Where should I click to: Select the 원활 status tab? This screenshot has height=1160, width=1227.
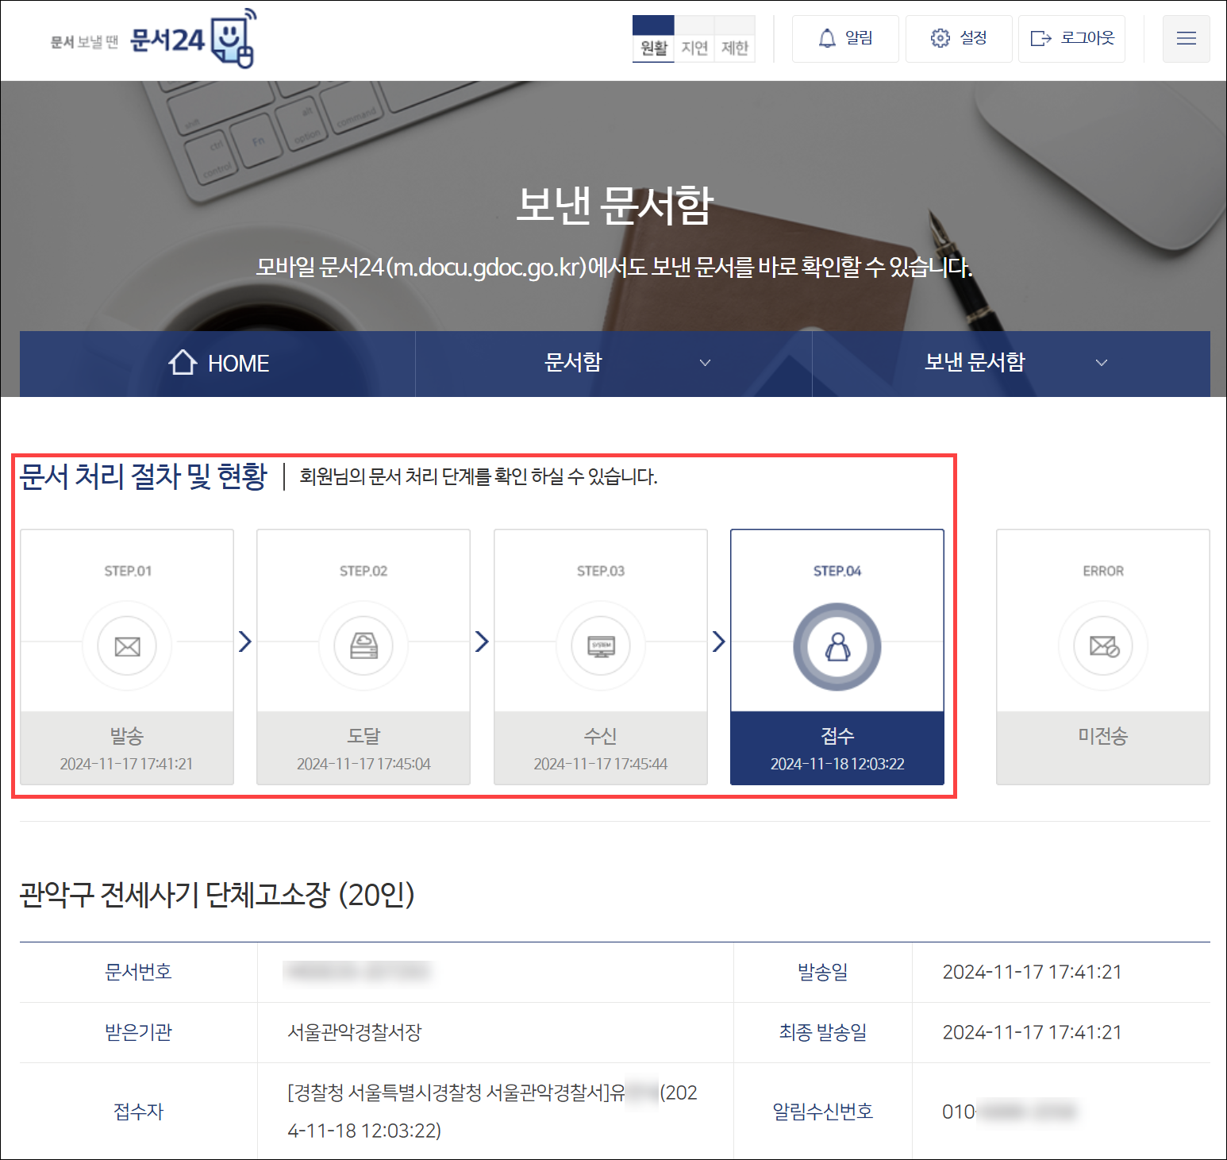653,39
